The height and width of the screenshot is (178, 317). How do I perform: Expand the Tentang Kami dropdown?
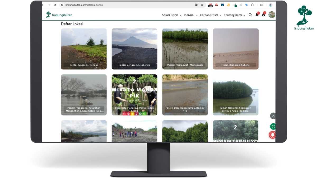tap(235, 15)
